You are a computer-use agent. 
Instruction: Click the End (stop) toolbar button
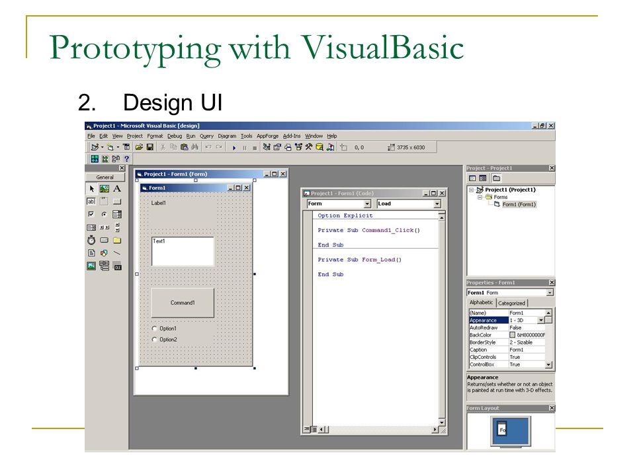254,147
